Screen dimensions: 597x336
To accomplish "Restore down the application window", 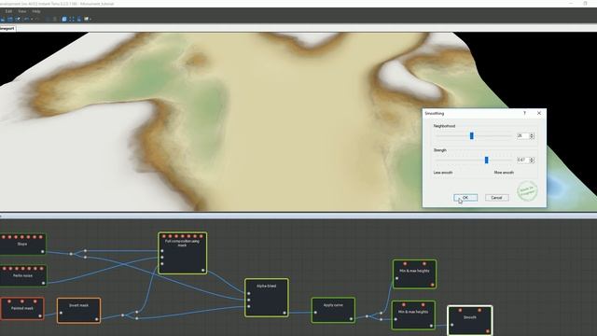I will tap(585, 3).
